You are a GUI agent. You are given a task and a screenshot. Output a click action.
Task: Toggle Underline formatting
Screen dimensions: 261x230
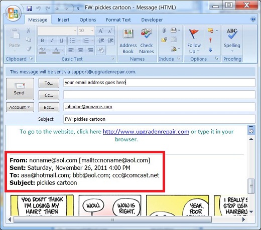(62, 41)
